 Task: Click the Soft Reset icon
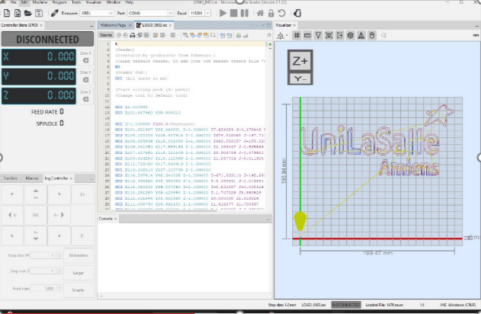pos(281,13)
